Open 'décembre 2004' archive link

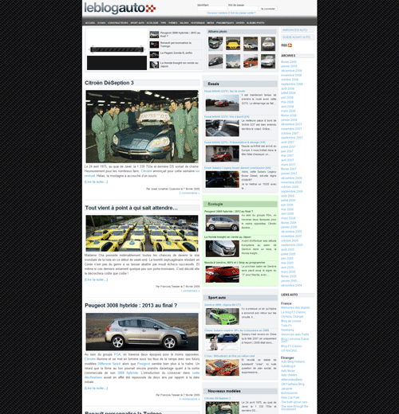[291, 285]
